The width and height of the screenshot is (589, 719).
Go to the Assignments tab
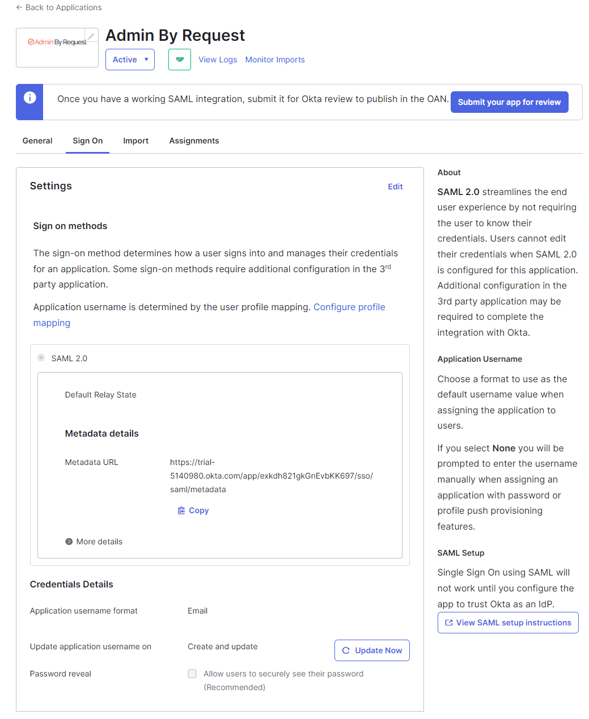[194, 141]
